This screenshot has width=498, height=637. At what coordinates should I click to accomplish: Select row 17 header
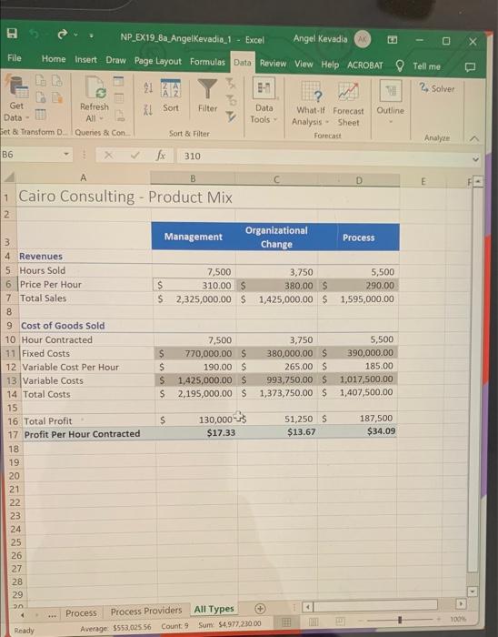[x=13, y=435]
